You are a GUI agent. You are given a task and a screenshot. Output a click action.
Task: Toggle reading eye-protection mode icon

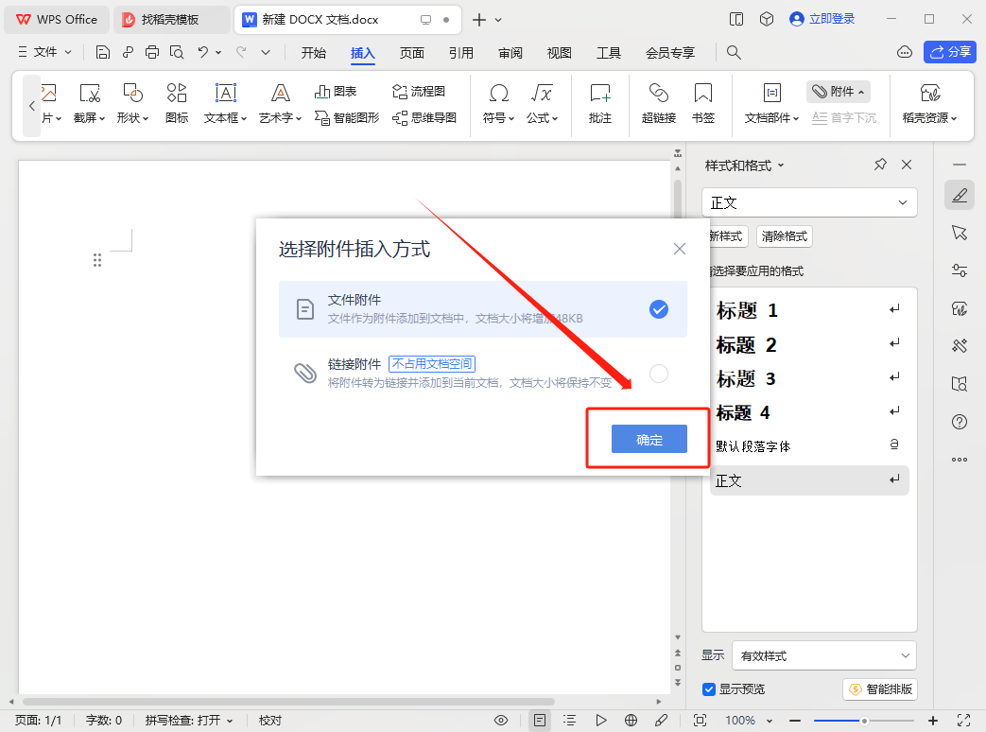pos(500,720)
